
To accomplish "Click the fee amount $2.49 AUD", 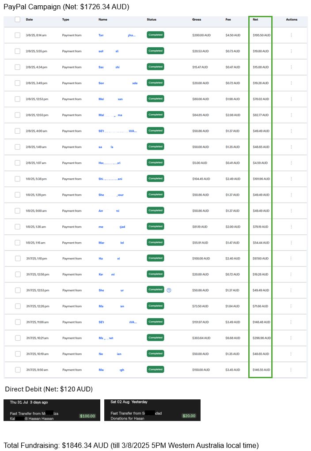I will [233, 179].
